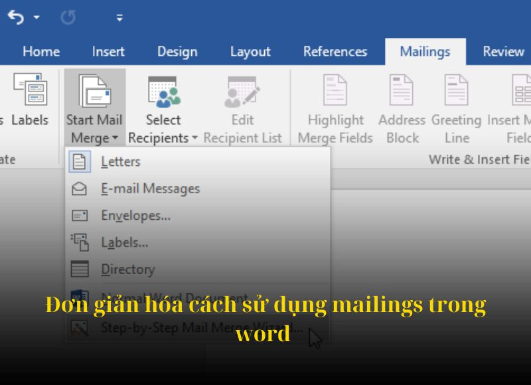Click the Address Block label text
Image resolution: width=531 pixels, height=385 pixels.
tap(402, 129)
